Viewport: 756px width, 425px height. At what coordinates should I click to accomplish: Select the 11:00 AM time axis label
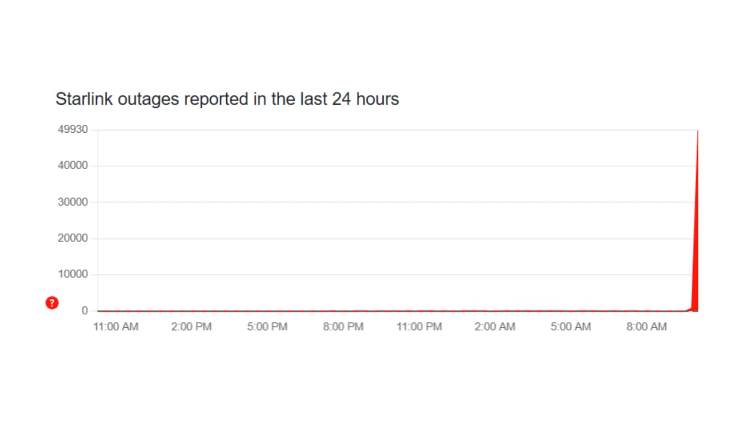point(116,327)
